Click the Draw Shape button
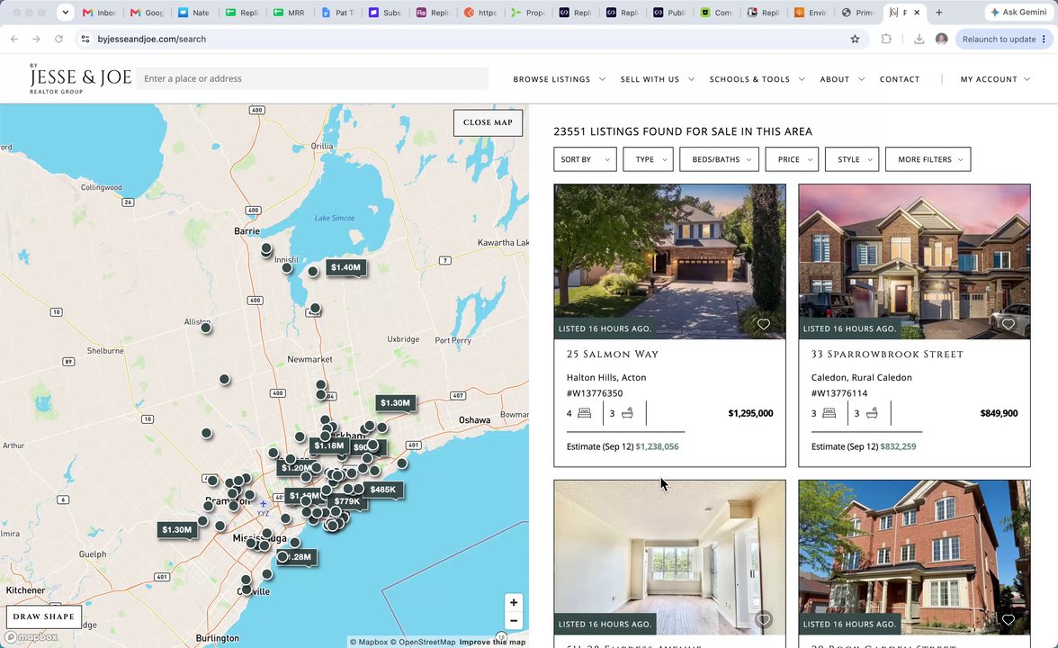This screenshot has width=1058, height=648. tap(44, 617)
